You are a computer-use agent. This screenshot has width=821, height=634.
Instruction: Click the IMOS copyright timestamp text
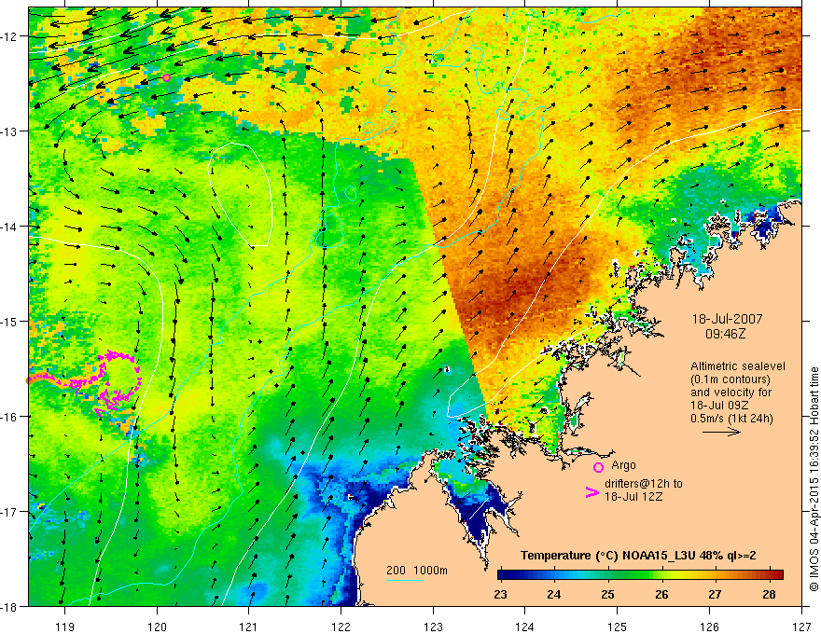pos(814,478)
